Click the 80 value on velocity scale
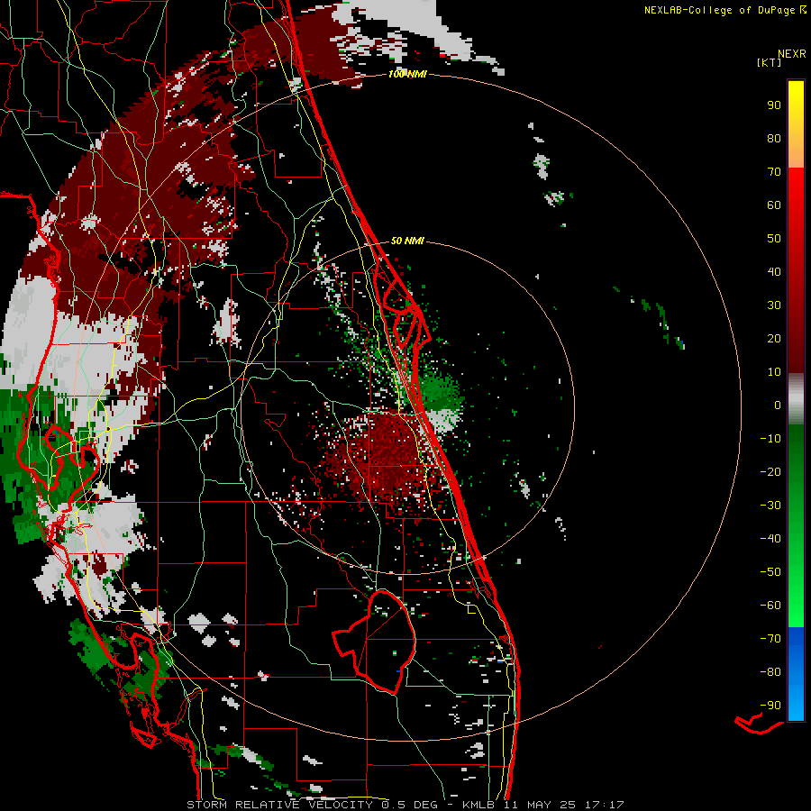This screenshot has height=811, width=811. point(774,138)
